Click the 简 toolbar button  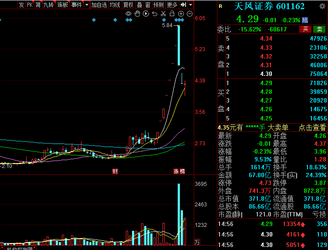tap(38, 5)
